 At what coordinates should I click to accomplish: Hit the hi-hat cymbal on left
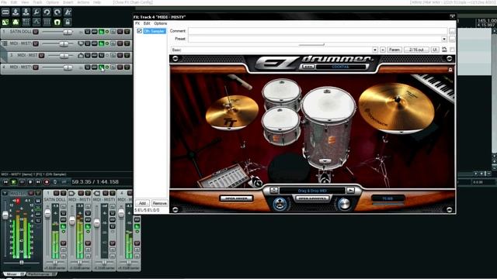point(232,112)
